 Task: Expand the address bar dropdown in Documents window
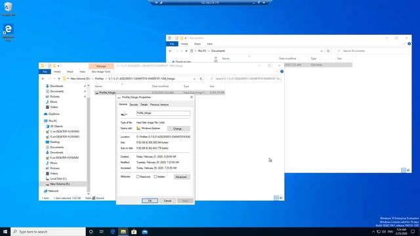(322, 51)
